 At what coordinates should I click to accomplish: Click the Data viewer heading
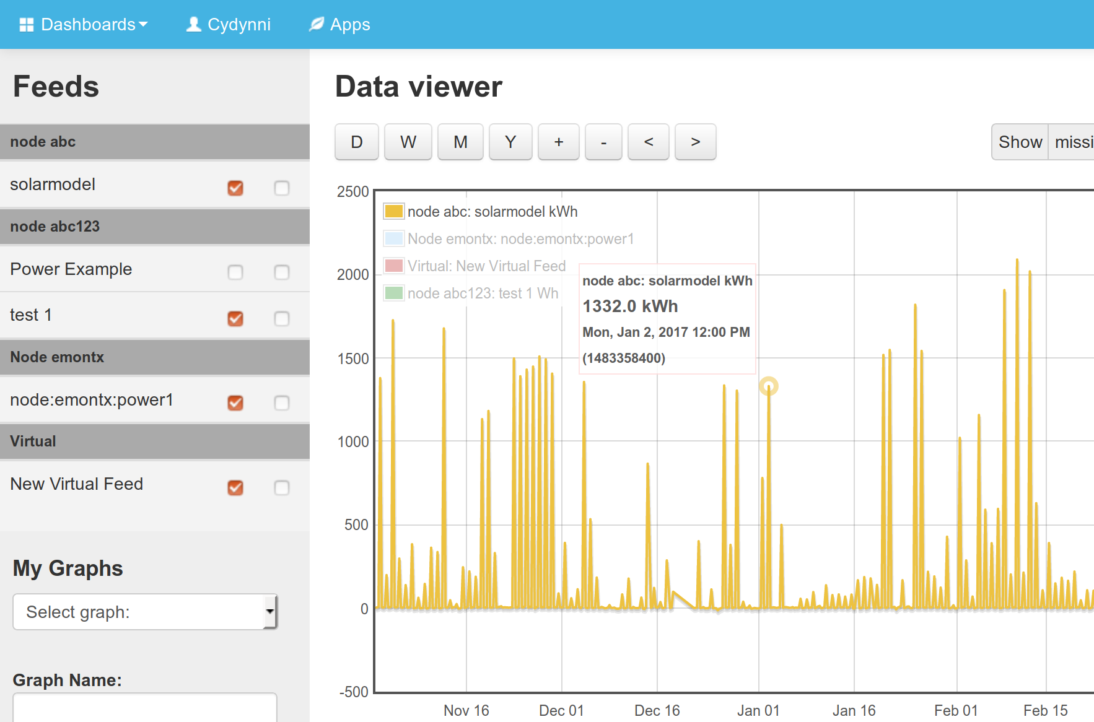point(419,87)
